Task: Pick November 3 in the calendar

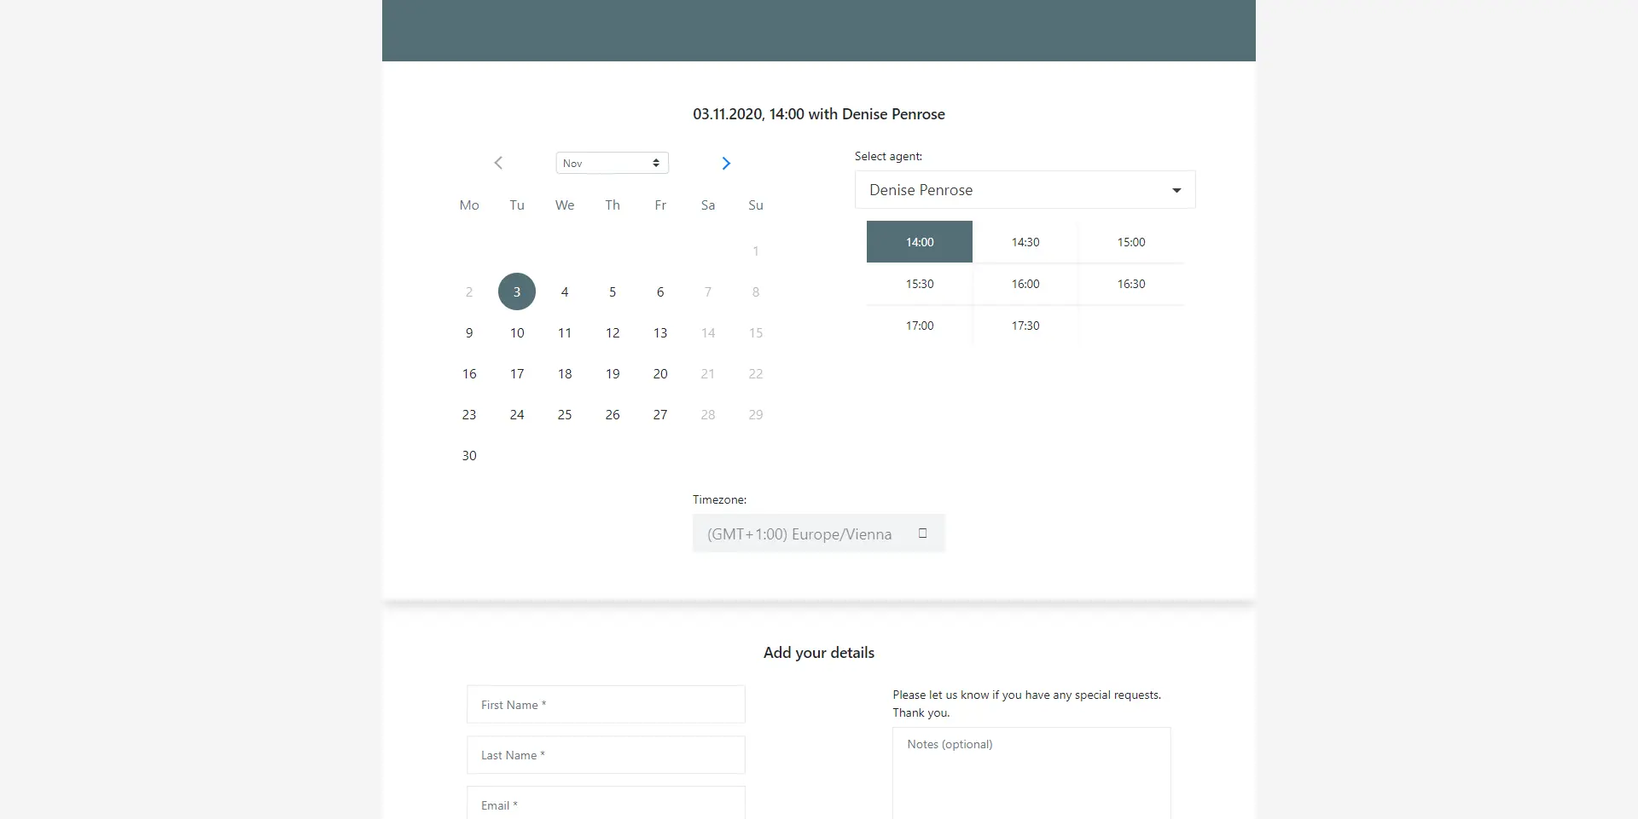Action: coord(517,291)
